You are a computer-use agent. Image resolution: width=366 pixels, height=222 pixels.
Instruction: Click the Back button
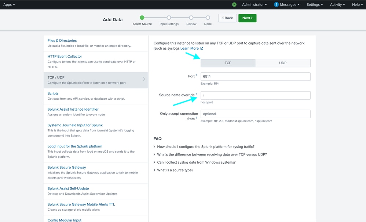[227, 18]
